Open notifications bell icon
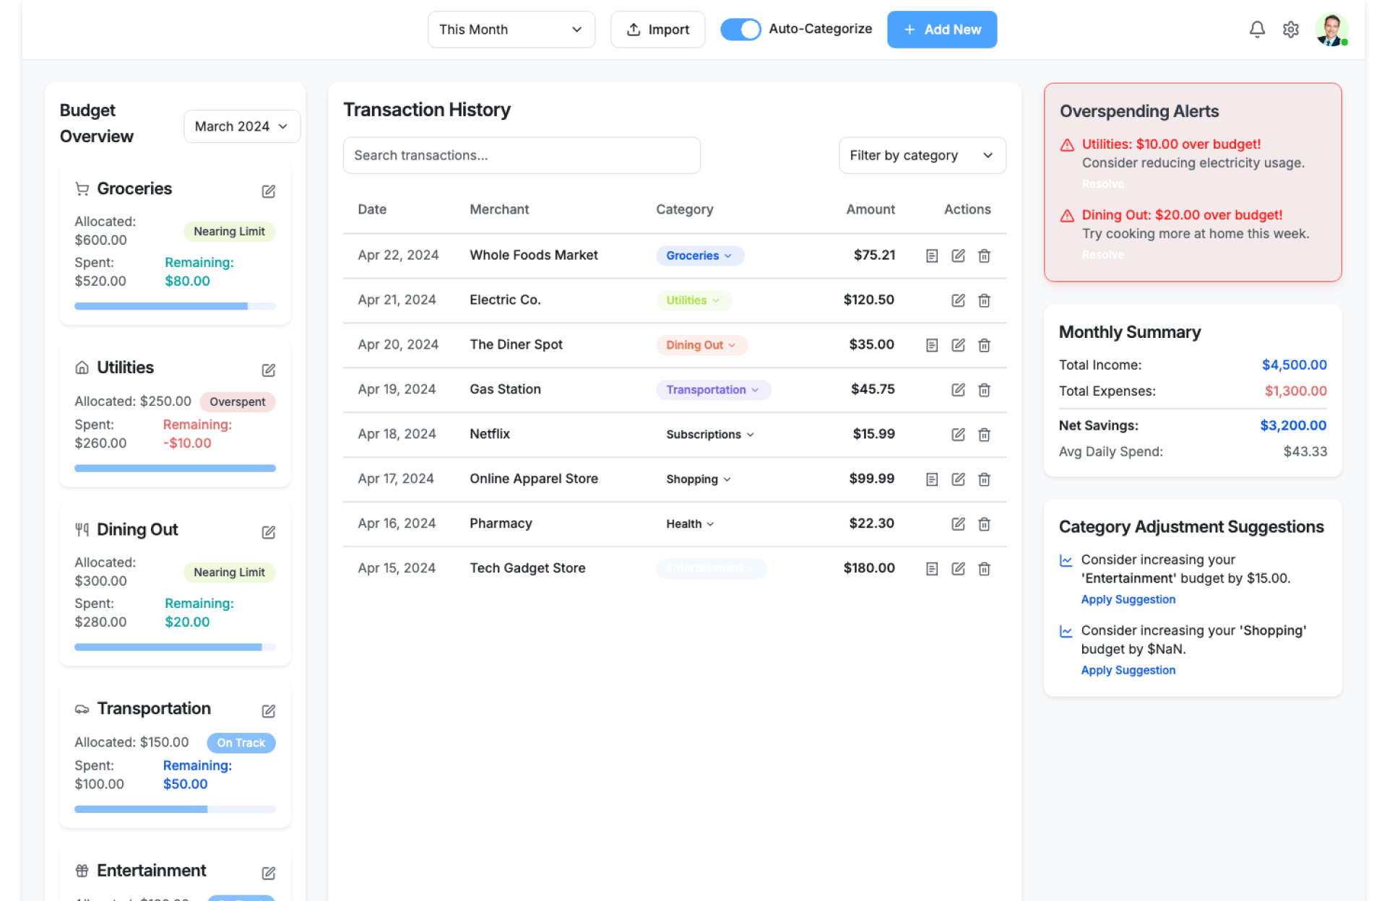This screenshot has width=1387, height=901. (1257, 30)
